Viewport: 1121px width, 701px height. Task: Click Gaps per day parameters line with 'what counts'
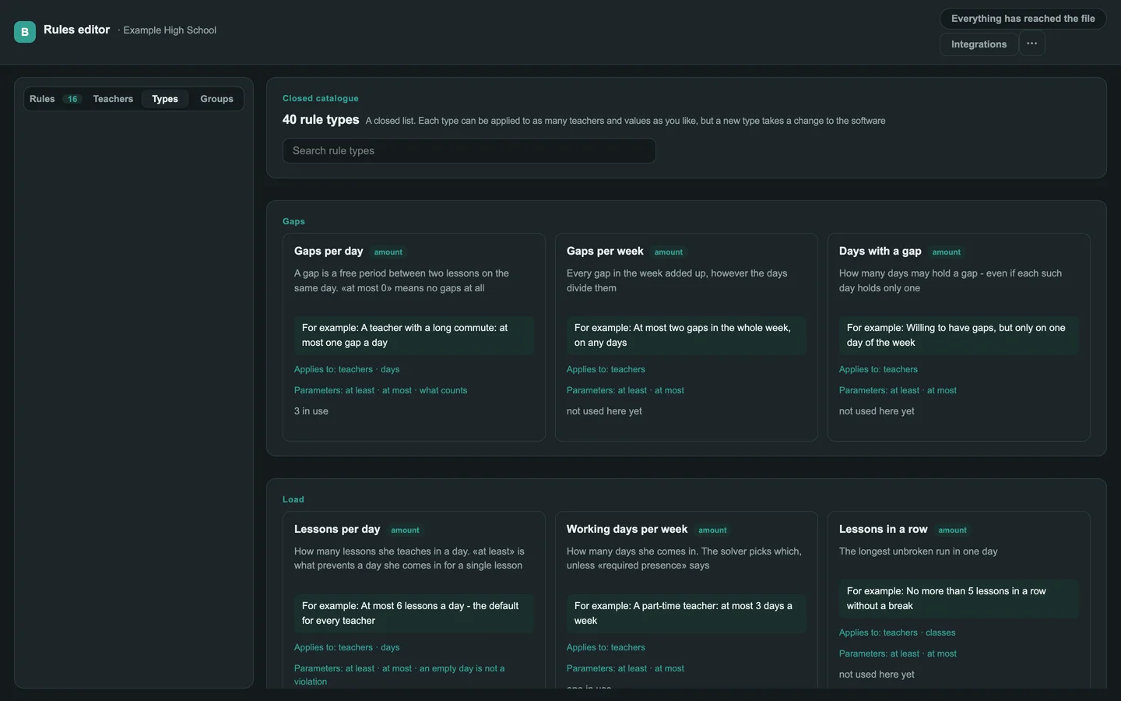[x=381, y=390]
